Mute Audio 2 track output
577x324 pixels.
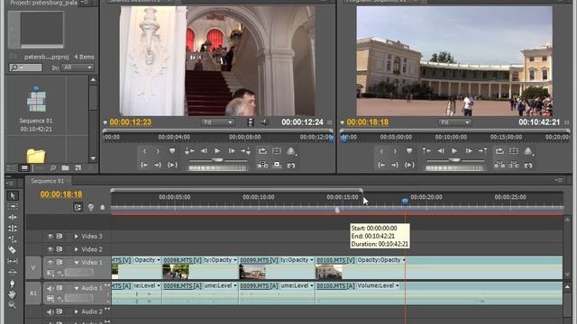coord(50,312)
